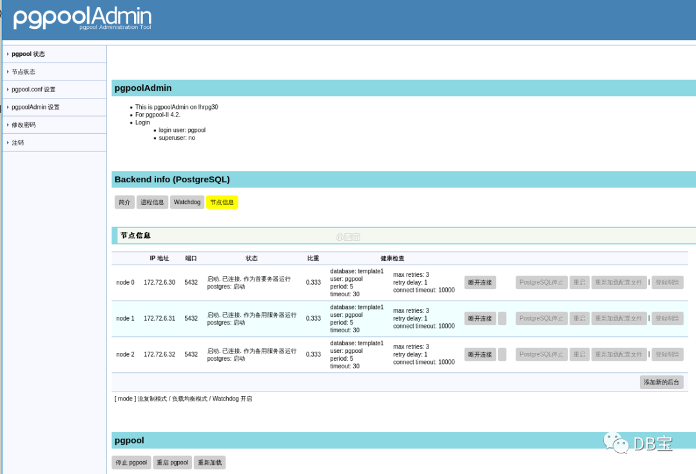Image resolution: width=696 pixels, height=474 pixels.
Task: Click 'login user: pgpool' text
Action: 182,130
